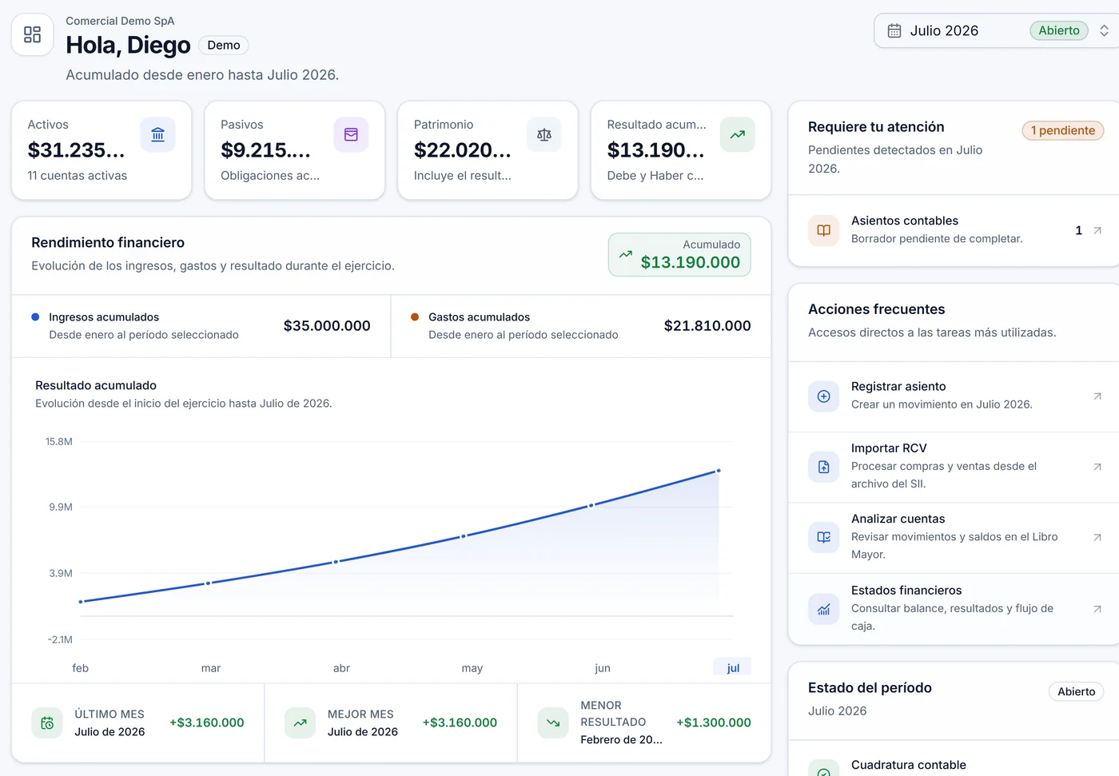
Task: Click the Abierto status in Estado del período
Action: [1076, 691]
